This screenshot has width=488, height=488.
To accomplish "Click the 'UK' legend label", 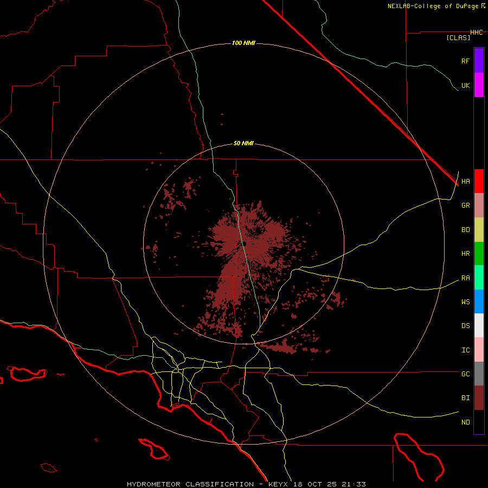I will tap(465, 85).
